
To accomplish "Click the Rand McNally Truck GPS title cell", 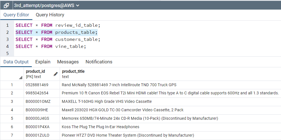I will tap(170, 85).
